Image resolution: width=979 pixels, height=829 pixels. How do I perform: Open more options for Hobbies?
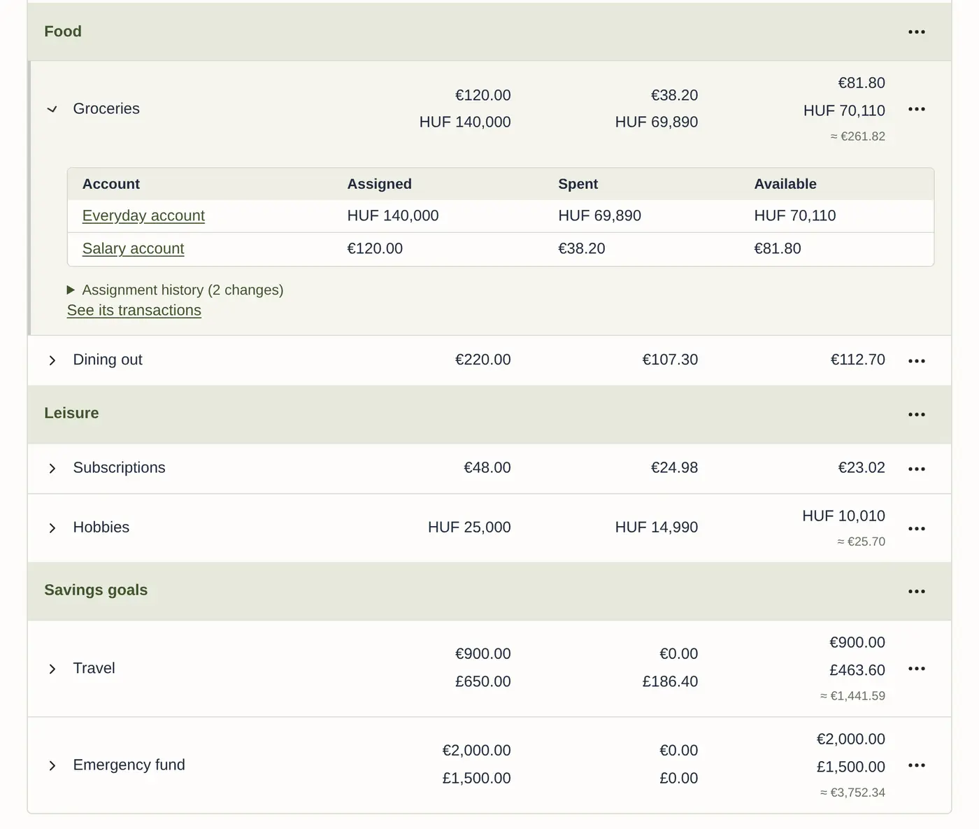(917, 529)
